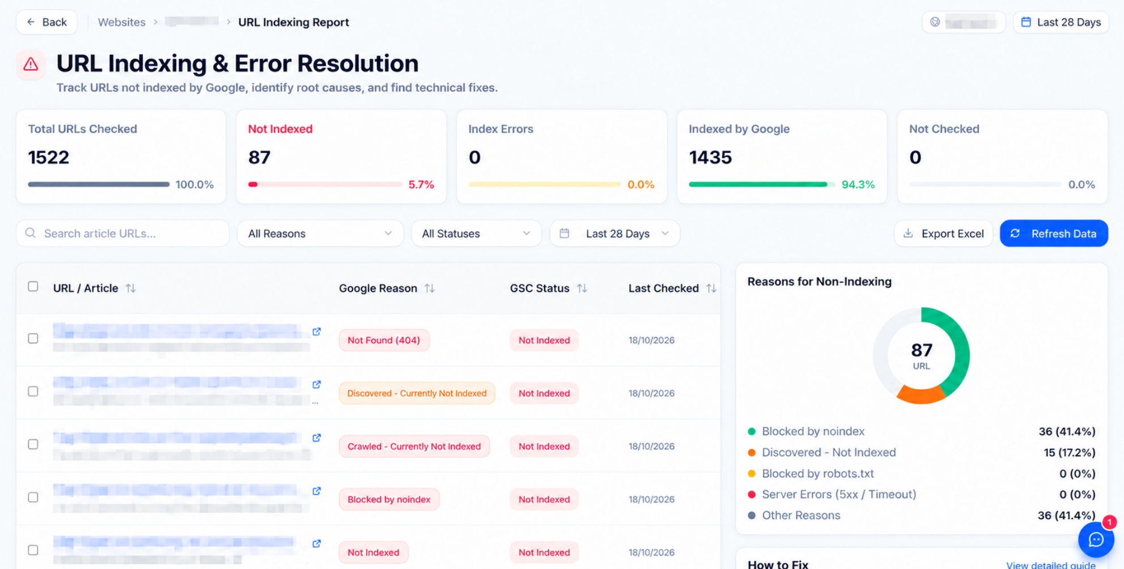Check the Blocked by noindex row checkbox
The width and height of the screenshot is (1124, 569).
tap(33, 497)
